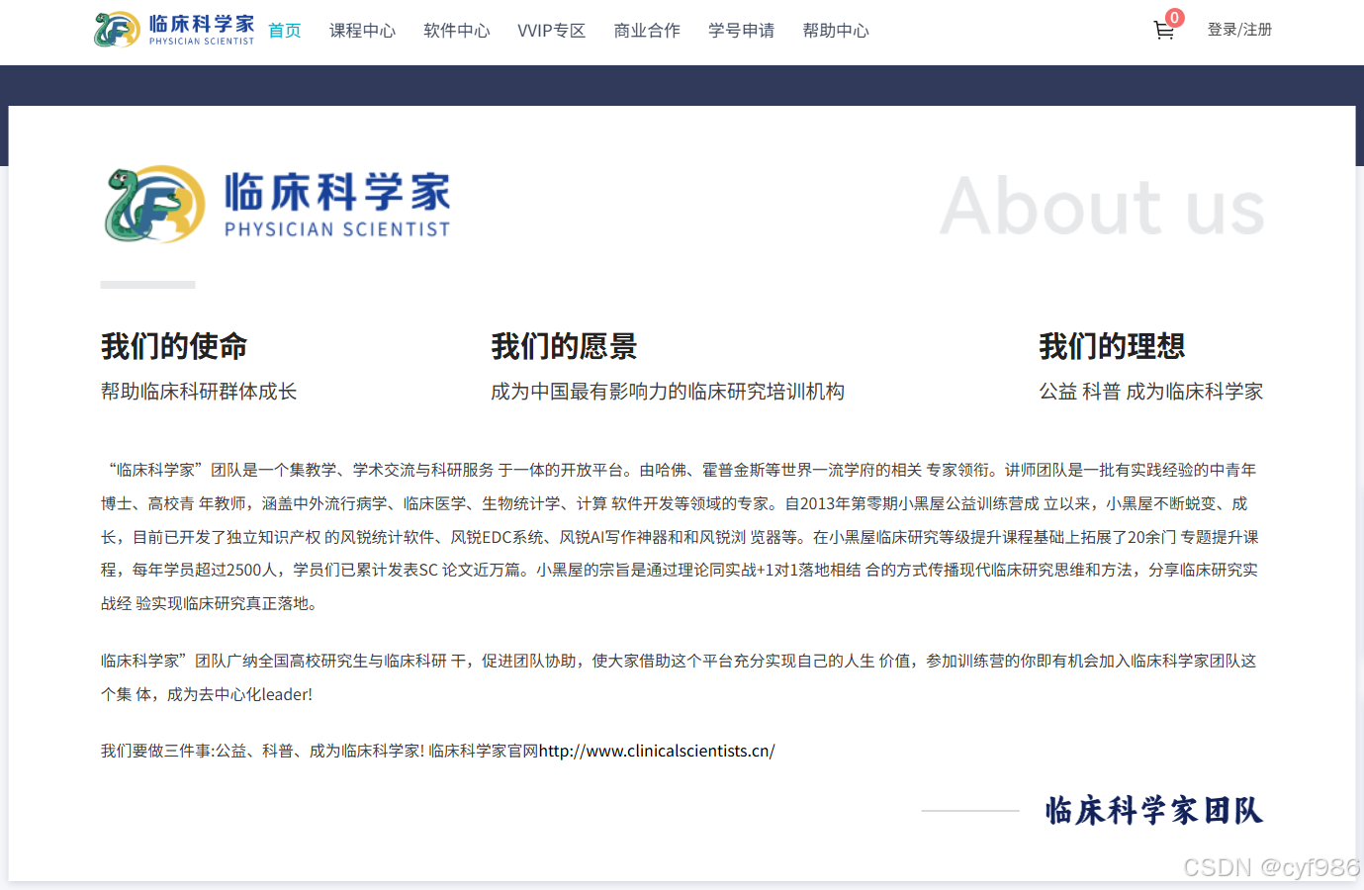The width and height of the screenshot is (1364, 890).
Task: Click the text 帮助临床科研群体成长
Action: point(199,392)
